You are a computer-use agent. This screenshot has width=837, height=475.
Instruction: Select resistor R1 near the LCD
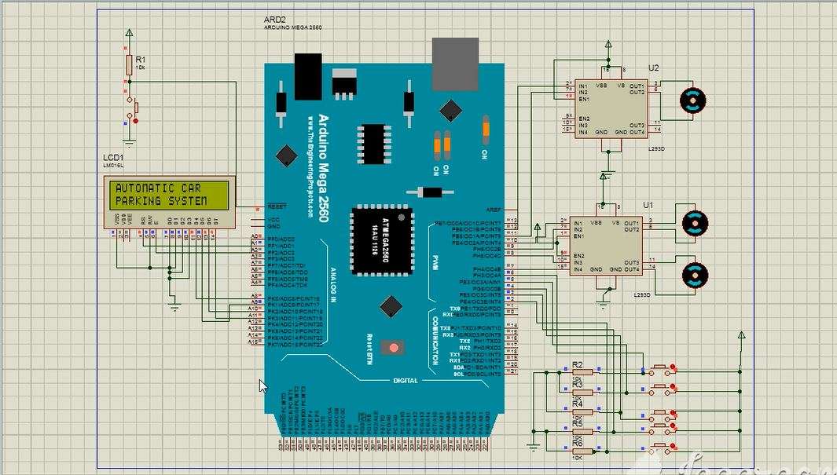pos(129,65)
